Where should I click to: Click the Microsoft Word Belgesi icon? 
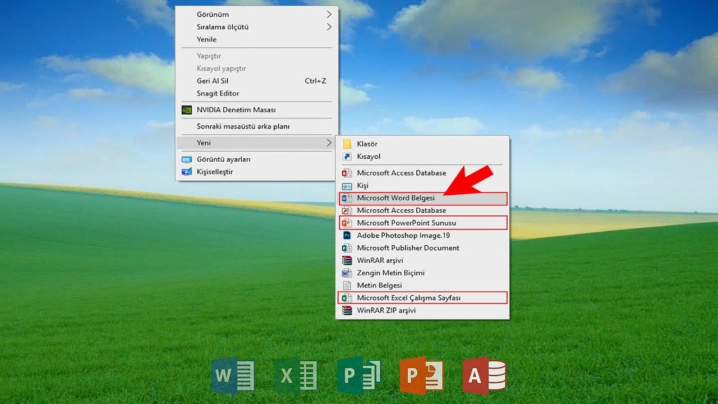tap(347, 198)
